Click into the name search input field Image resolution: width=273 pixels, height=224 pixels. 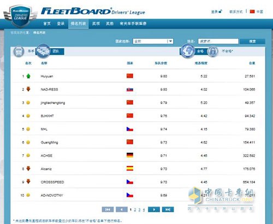coord(218,41)
